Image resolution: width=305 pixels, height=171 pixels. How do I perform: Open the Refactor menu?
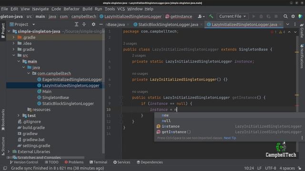tap(71, 9)
